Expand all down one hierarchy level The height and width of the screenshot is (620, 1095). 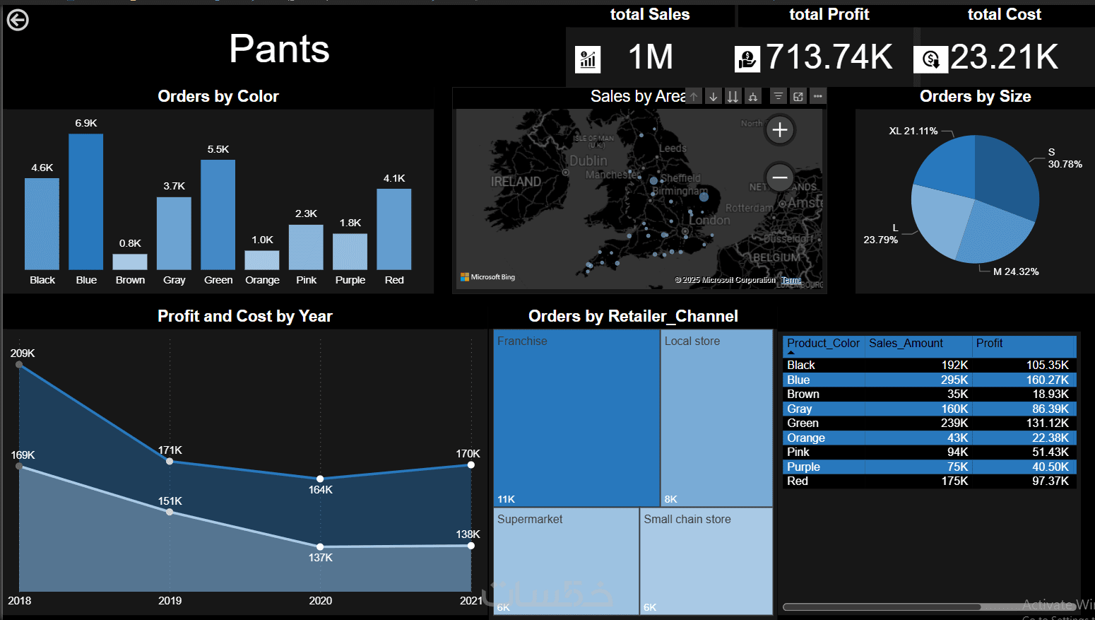point(753,96)
